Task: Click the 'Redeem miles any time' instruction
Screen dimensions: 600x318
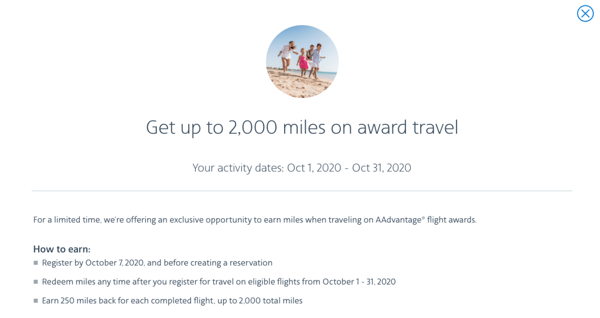Action: click(x=219, y=282)
